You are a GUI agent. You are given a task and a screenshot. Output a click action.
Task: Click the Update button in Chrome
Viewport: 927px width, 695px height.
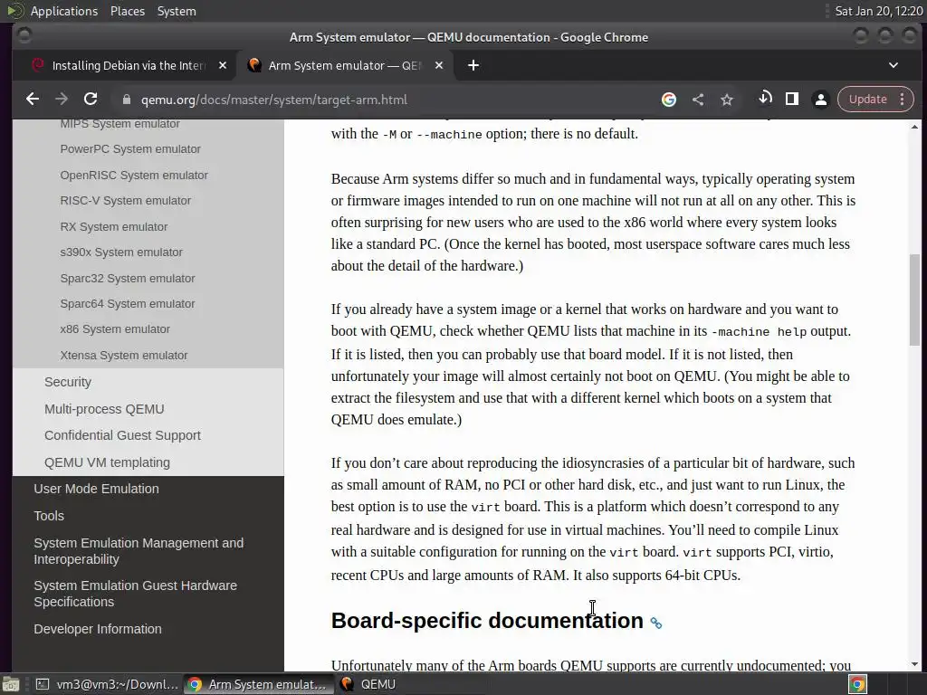coord(867,100)
